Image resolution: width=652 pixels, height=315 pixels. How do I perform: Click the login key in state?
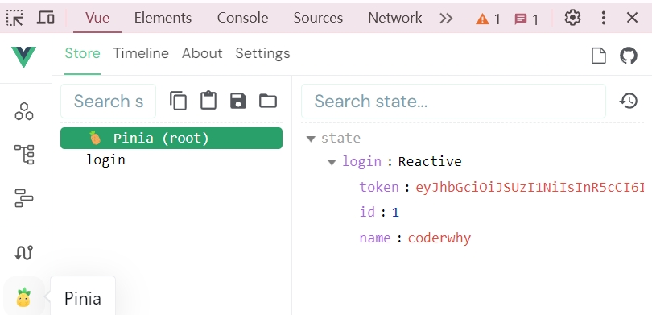[x=361, y=161]
